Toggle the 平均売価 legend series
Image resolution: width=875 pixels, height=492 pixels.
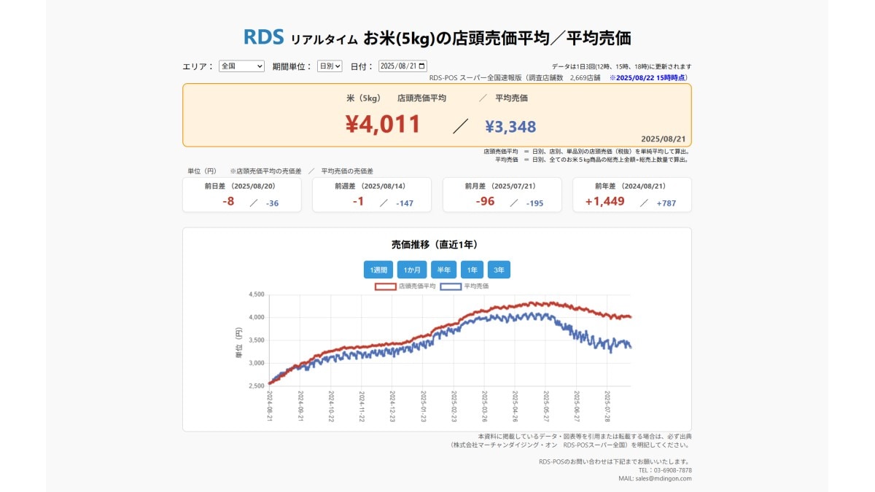[464, 286]
